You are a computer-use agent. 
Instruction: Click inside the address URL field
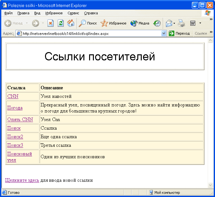[90, 33]
